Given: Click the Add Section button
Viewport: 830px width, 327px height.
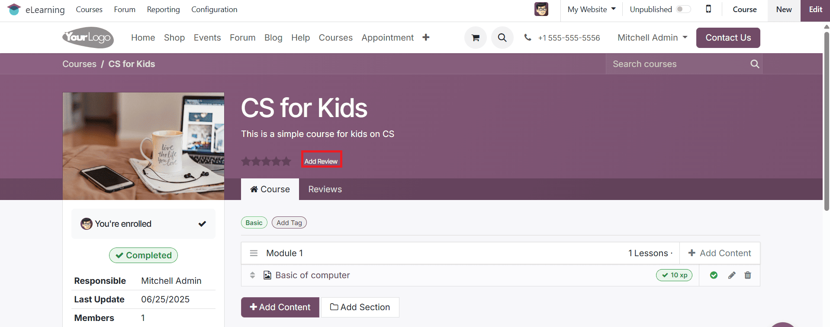Looking at the screenshot, I should click(x=360, y=307).
